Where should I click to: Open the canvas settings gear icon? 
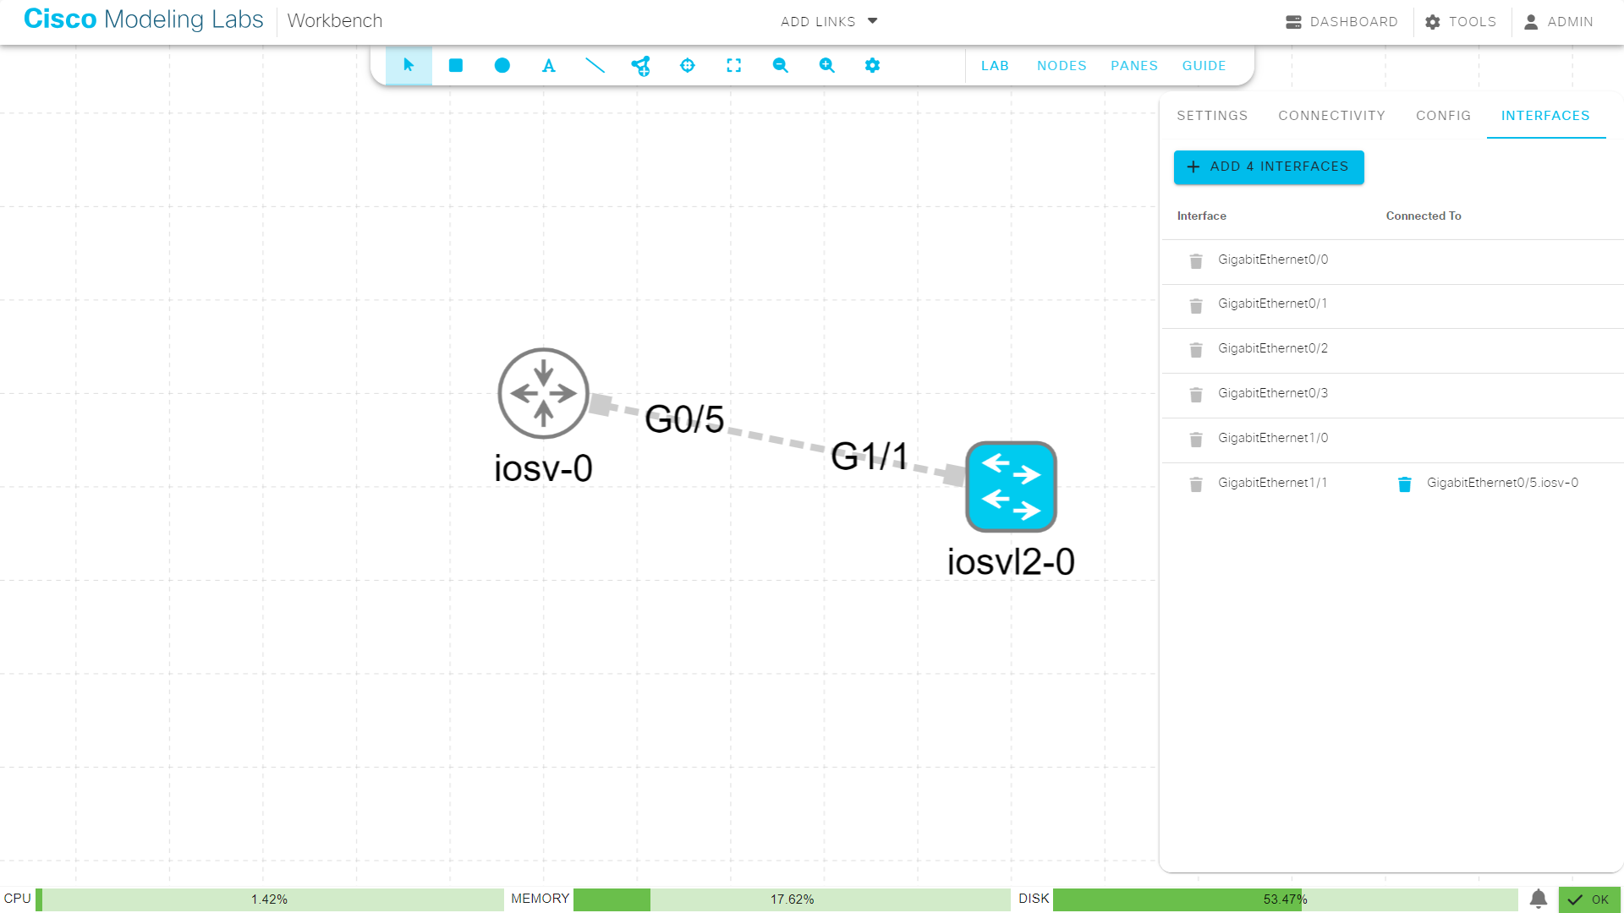coord(872,65)
